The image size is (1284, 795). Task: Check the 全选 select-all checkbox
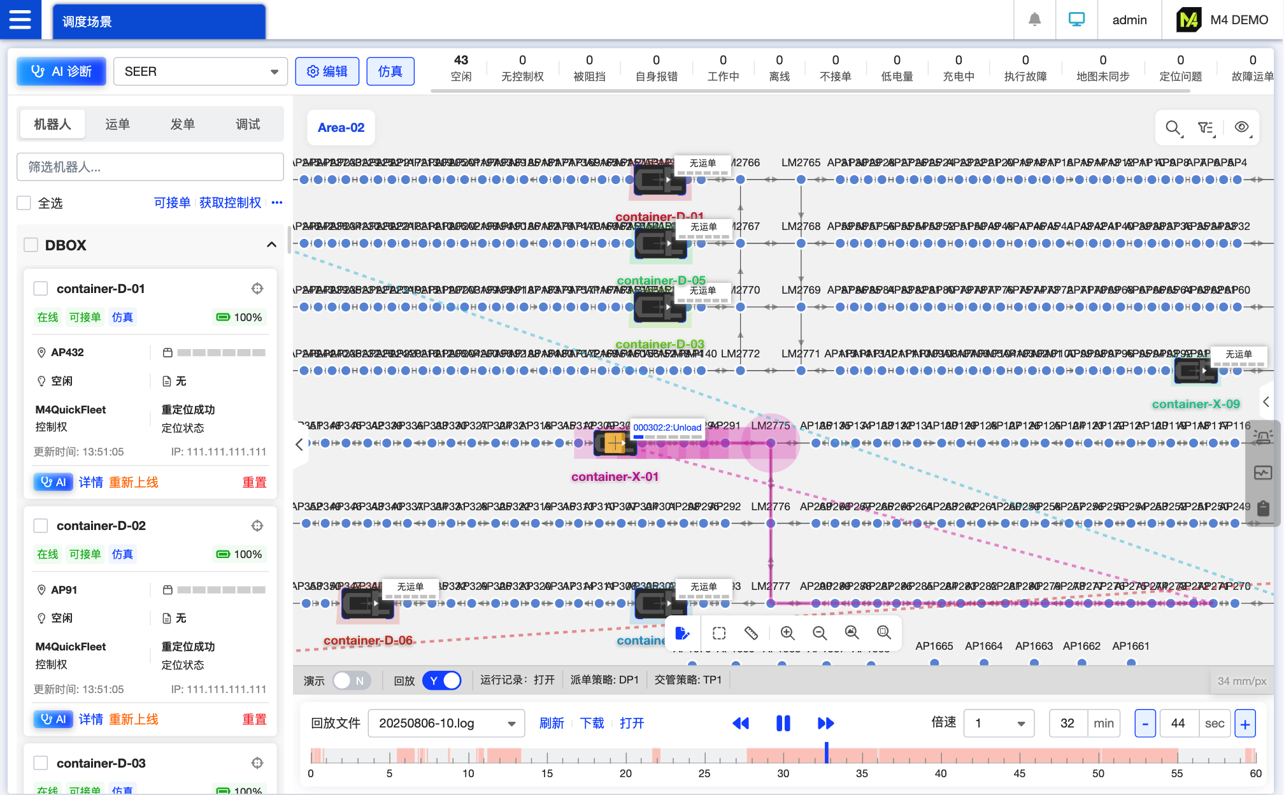point(24,203)
